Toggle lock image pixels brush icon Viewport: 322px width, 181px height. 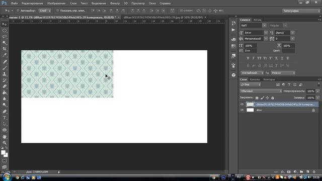[262, 98]
